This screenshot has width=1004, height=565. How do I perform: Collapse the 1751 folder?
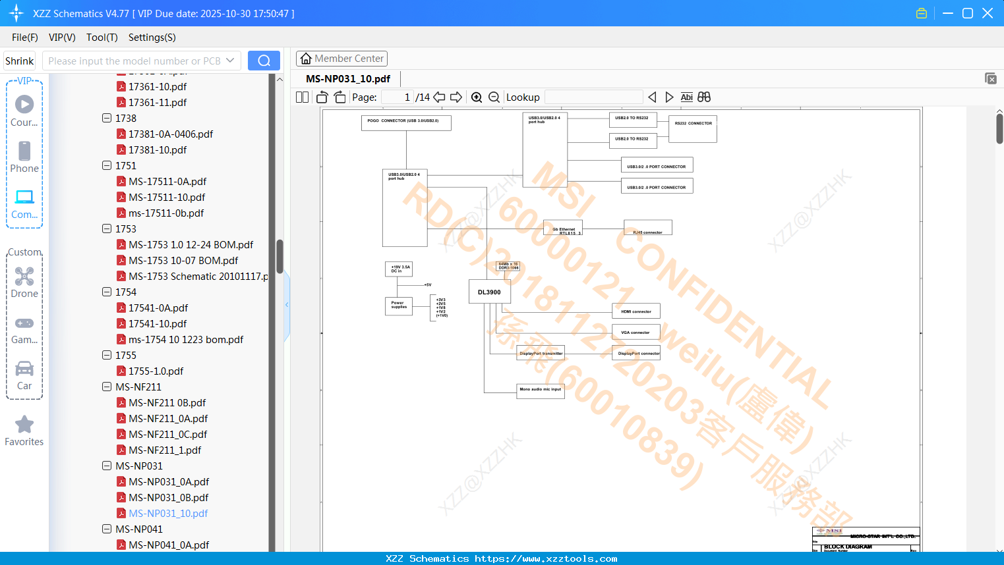pyautogui.click(x=107, y=165)
